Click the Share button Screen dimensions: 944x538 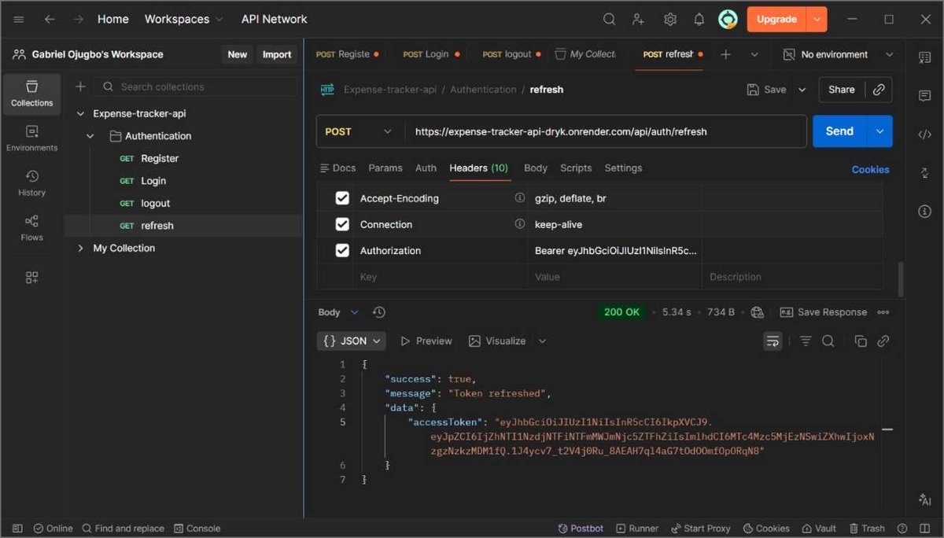(x=841, y=90)
